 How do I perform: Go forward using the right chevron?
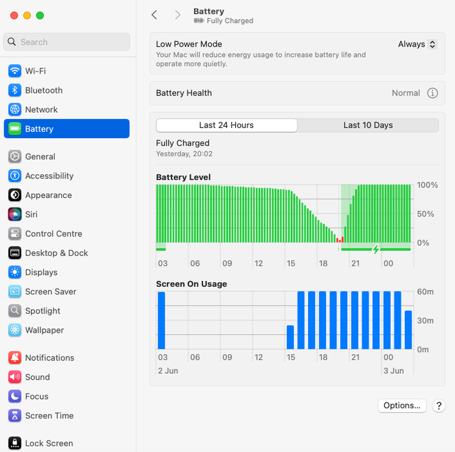click(x=177, y=15)
